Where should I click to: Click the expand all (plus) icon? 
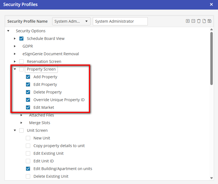coord(188,21)
